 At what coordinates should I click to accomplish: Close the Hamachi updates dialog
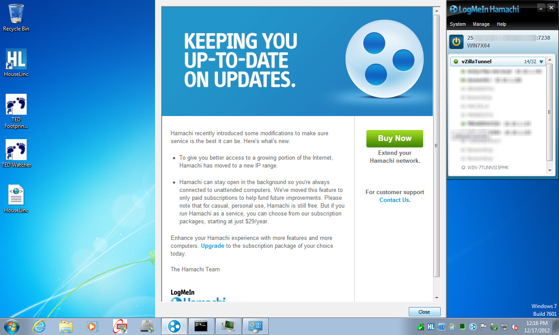424,312
